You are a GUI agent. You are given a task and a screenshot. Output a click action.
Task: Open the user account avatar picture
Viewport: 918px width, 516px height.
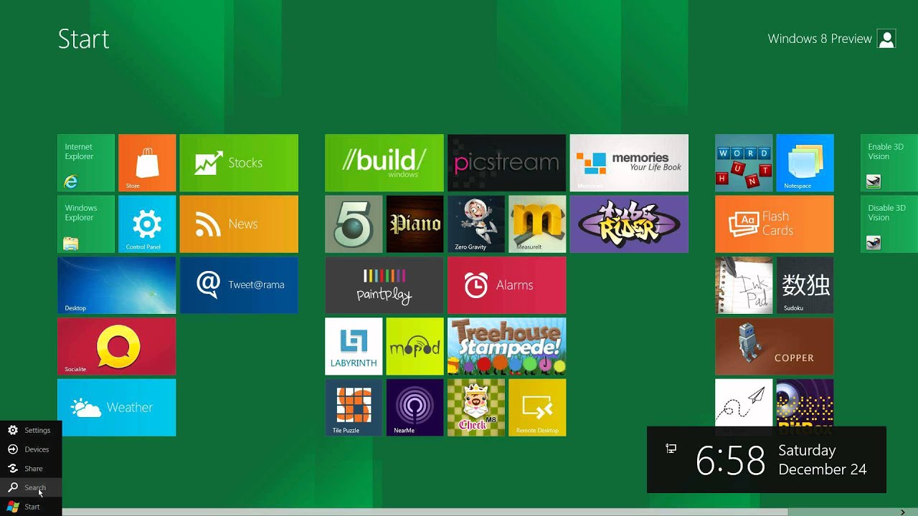pos(886,39)
